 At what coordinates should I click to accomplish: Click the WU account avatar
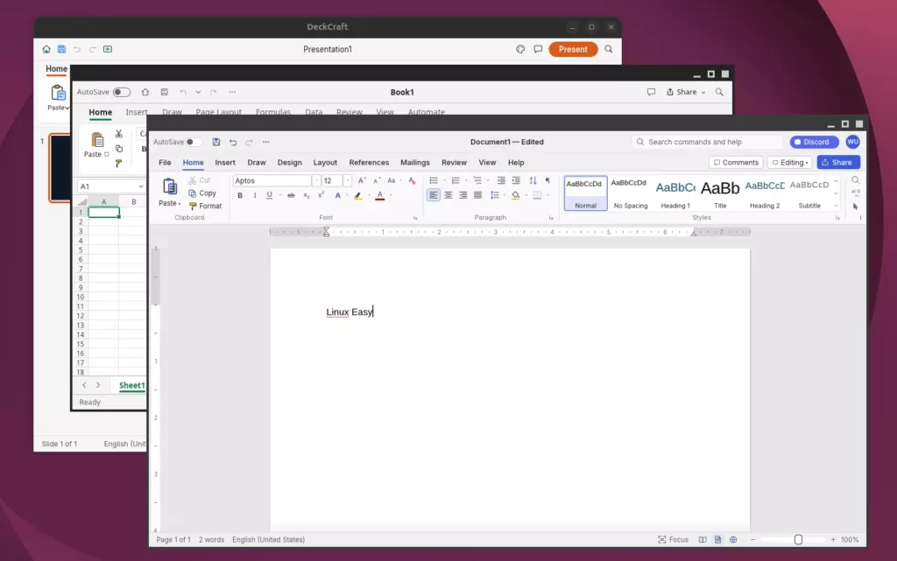tap(852, 142)
